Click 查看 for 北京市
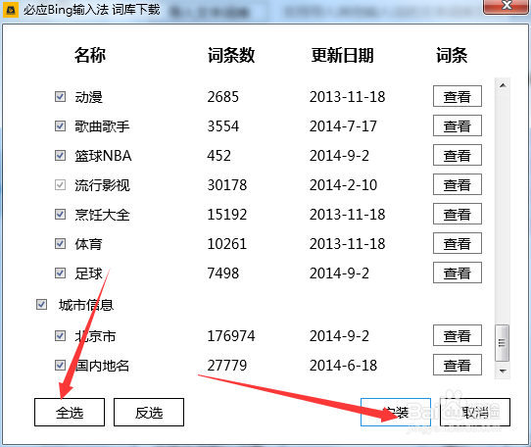Viewport: 531px width, 447px height. [x=458, y=335]
